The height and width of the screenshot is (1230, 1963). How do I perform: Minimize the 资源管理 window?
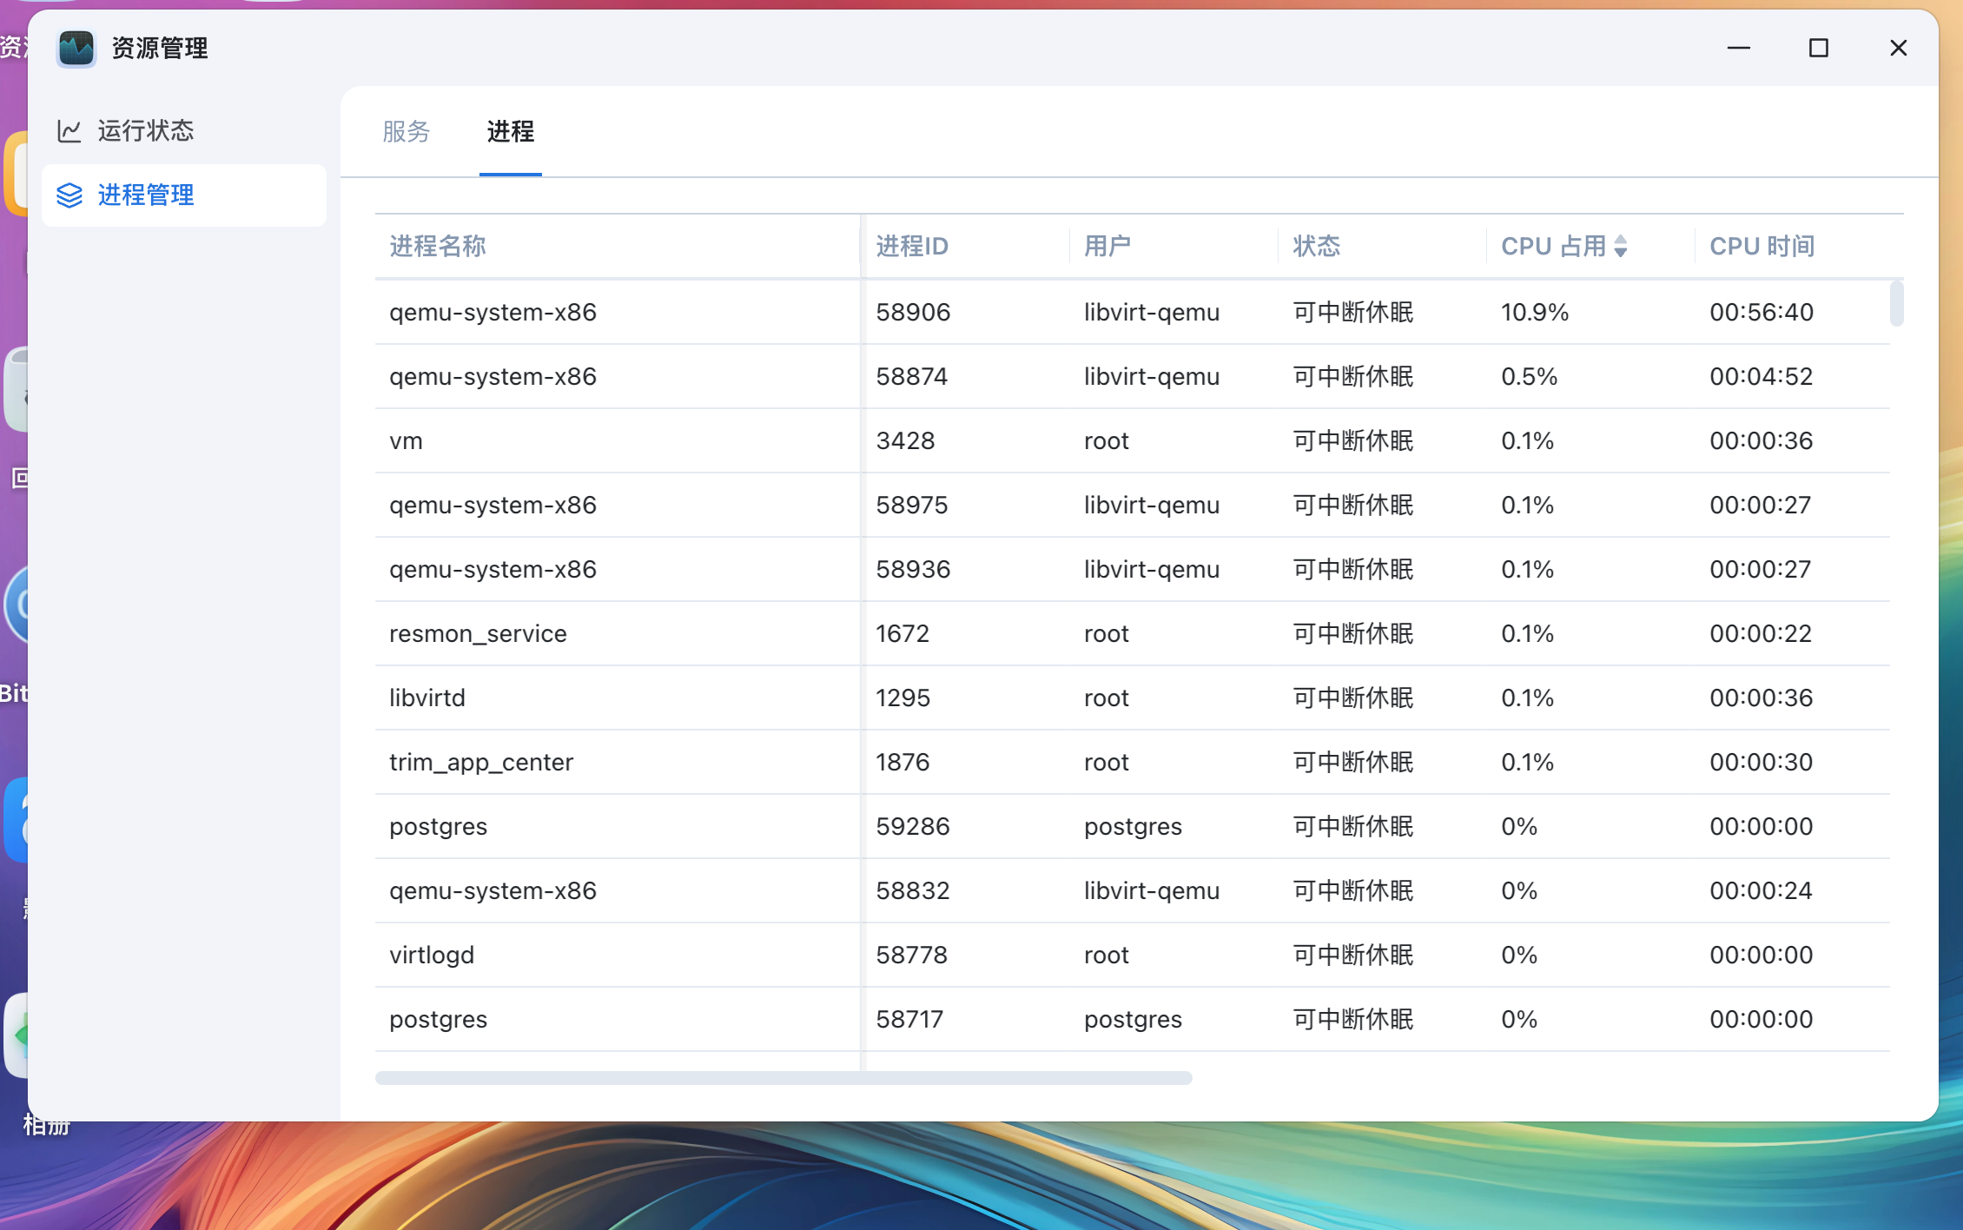(1738, 49)
